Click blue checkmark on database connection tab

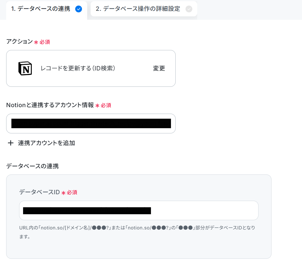tap(79, 9)
